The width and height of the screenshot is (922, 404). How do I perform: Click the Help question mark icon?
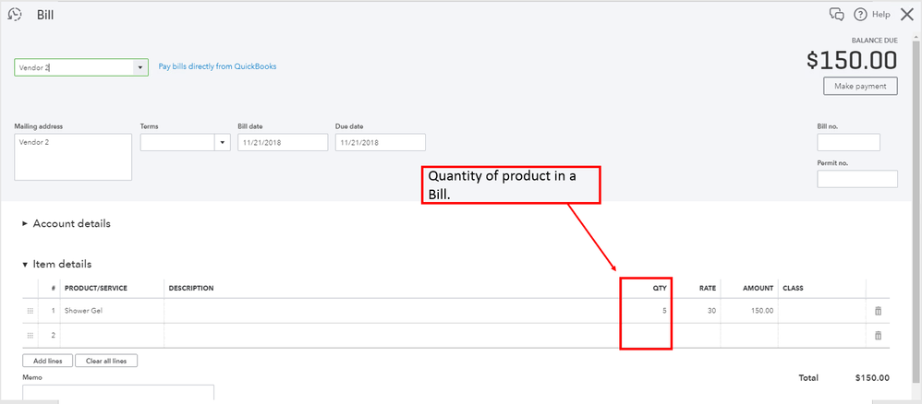coord(860,14)
